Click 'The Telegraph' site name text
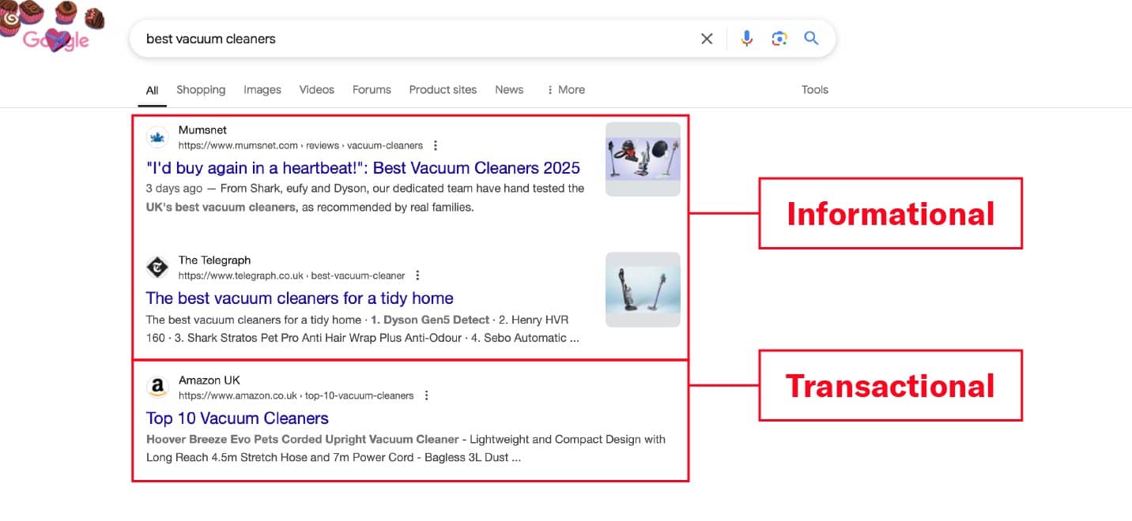 214,260
